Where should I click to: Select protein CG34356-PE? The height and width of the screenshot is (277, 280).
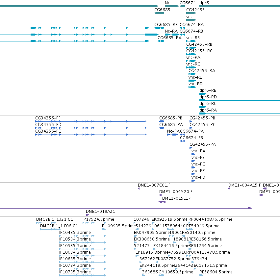(48, 131)
